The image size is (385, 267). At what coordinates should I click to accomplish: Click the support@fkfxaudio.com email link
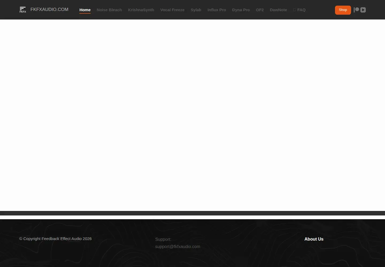coord(178,246)
